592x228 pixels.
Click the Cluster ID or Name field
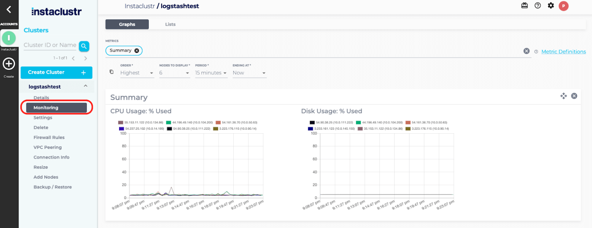(x=50, y=45)
